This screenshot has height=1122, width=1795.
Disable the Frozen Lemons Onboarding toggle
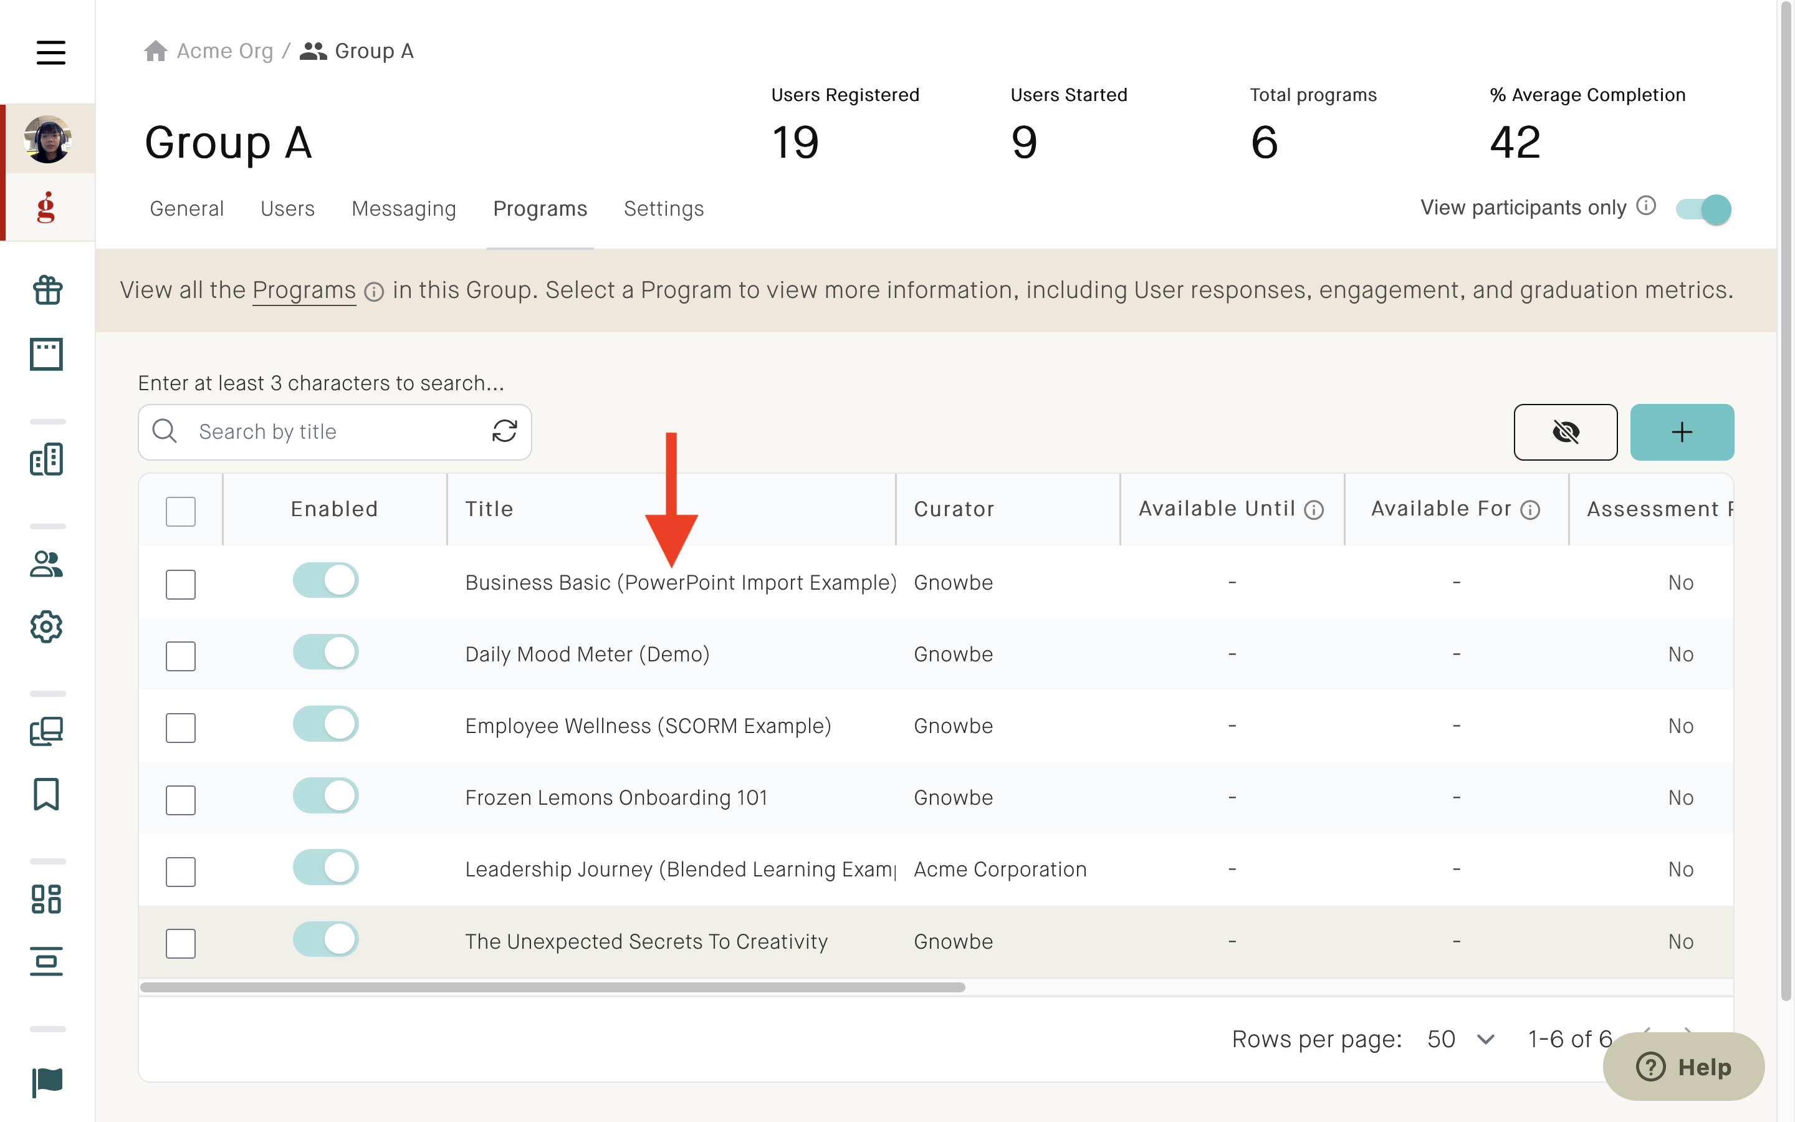[x=325, y=795]
